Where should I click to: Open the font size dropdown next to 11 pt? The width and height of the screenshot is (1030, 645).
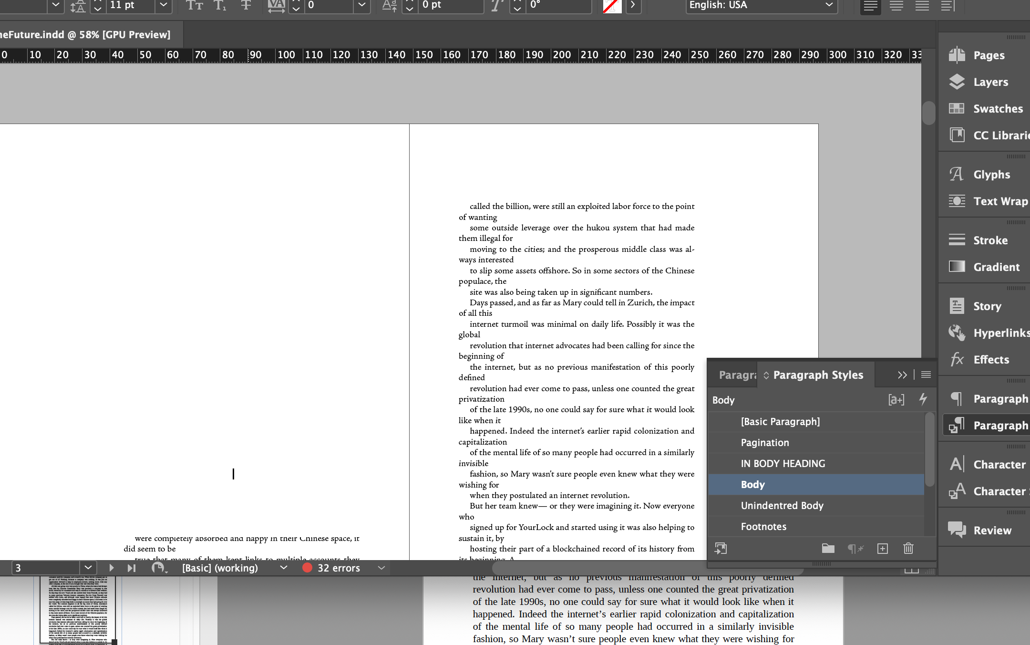pyautogui.click(x=164, y=5)
